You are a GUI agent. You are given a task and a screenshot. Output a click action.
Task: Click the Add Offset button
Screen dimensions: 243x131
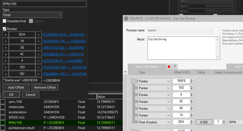pyautogui.click(x=16, y=87)
